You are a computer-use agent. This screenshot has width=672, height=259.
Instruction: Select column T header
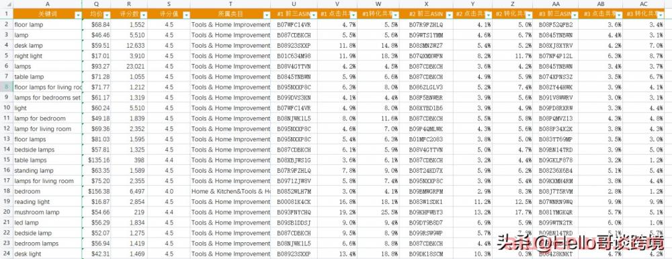point(230,4)
